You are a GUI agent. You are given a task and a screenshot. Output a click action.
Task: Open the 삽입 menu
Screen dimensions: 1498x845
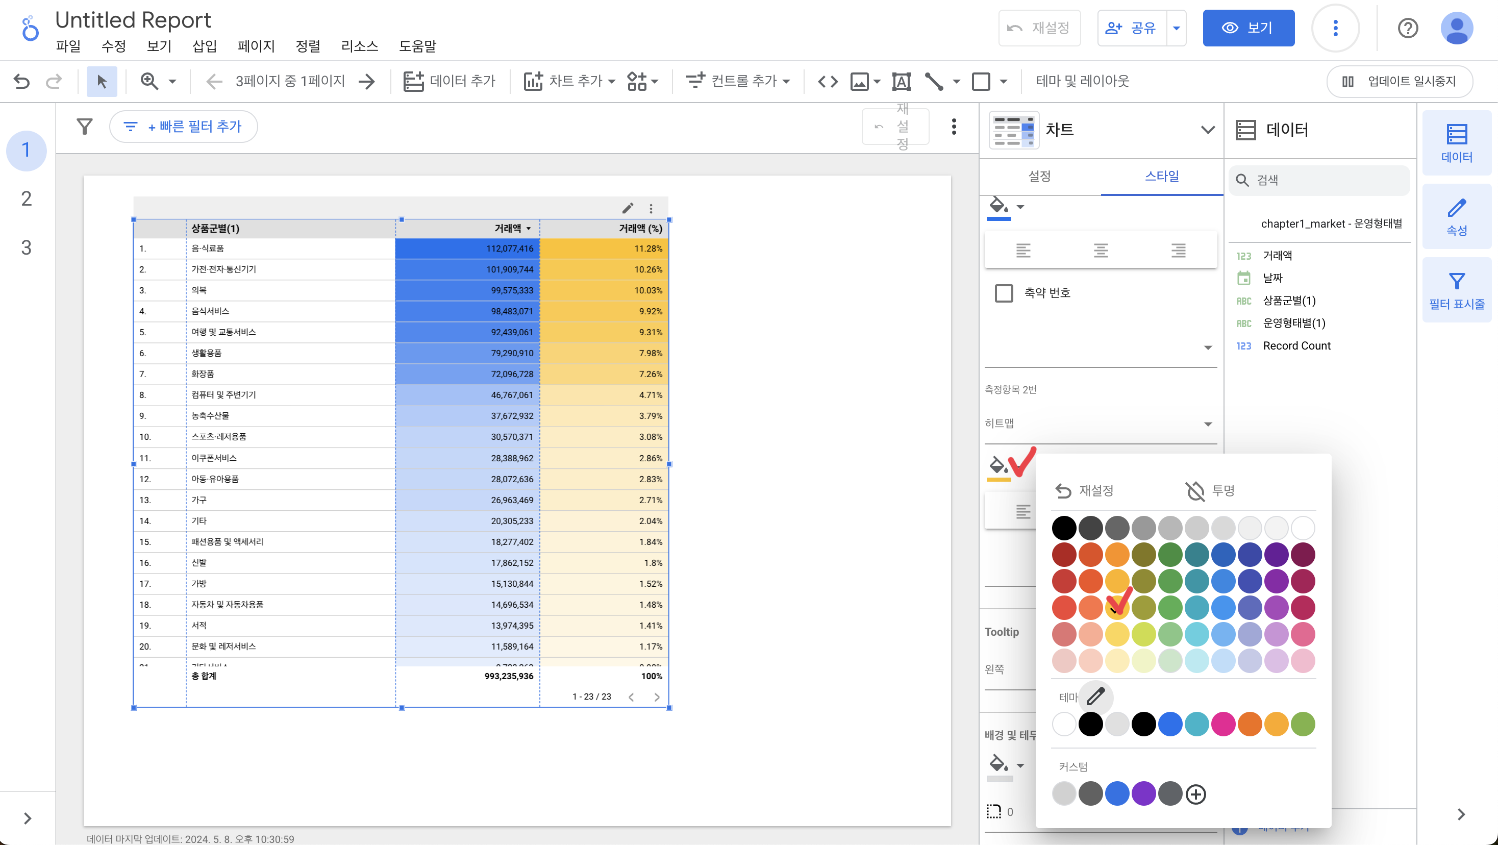click(x=204, y=46)
